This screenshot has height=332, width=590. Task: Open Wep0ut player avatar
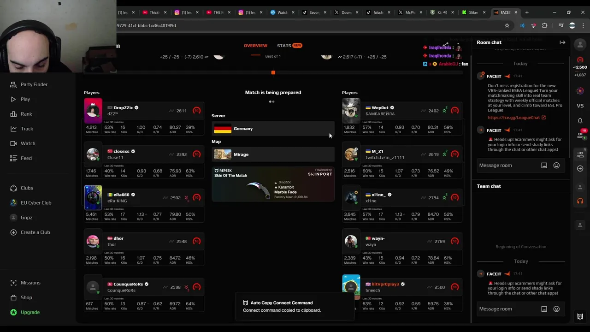click(x=351, y=111)
